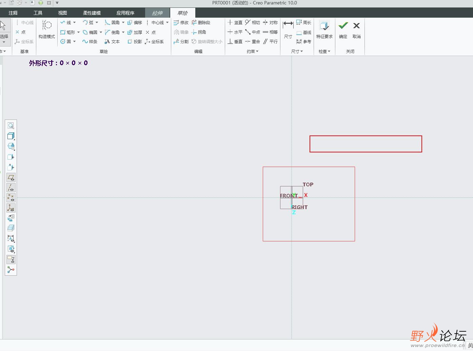Apply 相等 (Equal) constraint
This screenshot has height=351, width=473.
tap(270, 32)
